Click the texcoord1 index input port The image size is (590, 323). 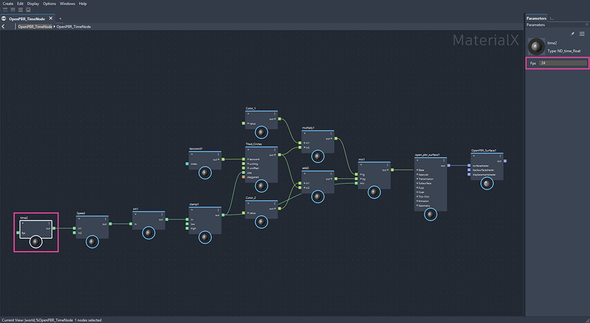coord(187,164)
